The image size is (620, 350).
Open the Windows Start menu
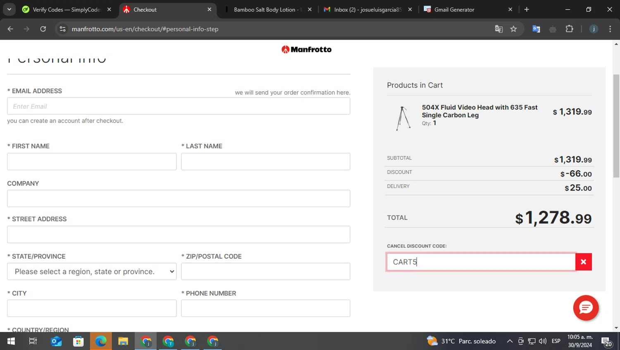coord(11,341)
